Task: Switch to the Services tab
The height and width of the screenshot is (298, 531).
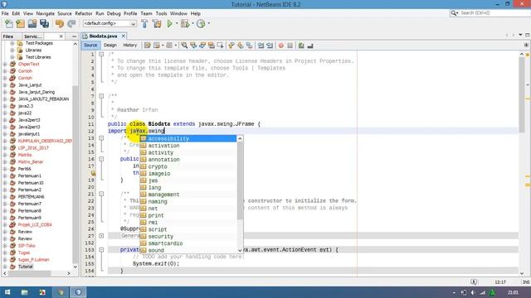Action: (33, 36)
